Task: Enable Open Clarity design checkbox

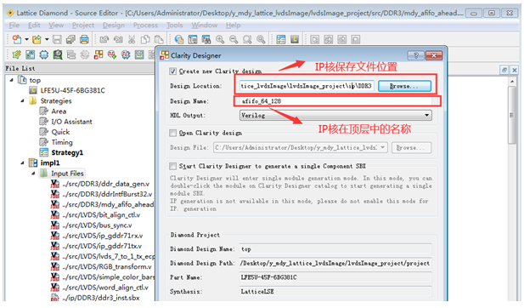Action: pos(172,133)
